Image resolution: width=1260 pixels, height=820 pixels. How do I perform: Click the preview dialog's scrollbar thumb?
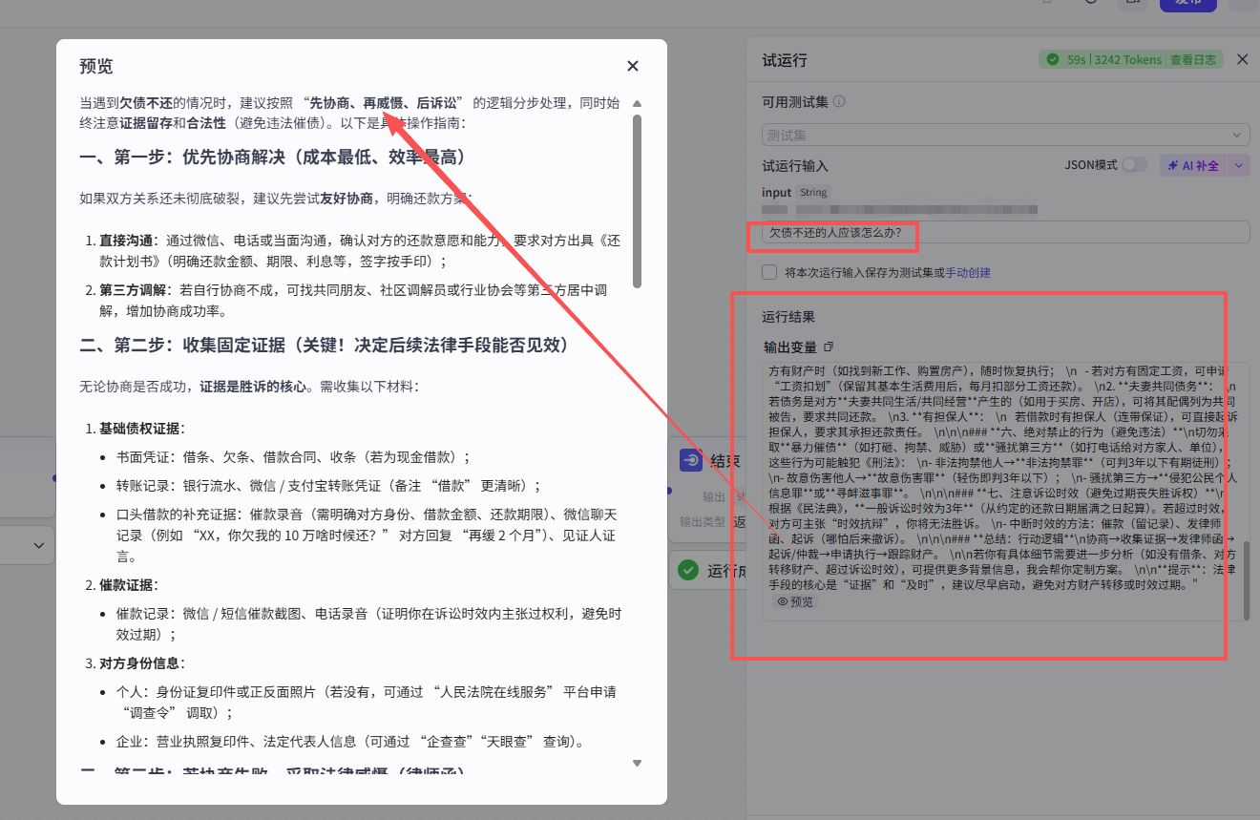point(637,201)
